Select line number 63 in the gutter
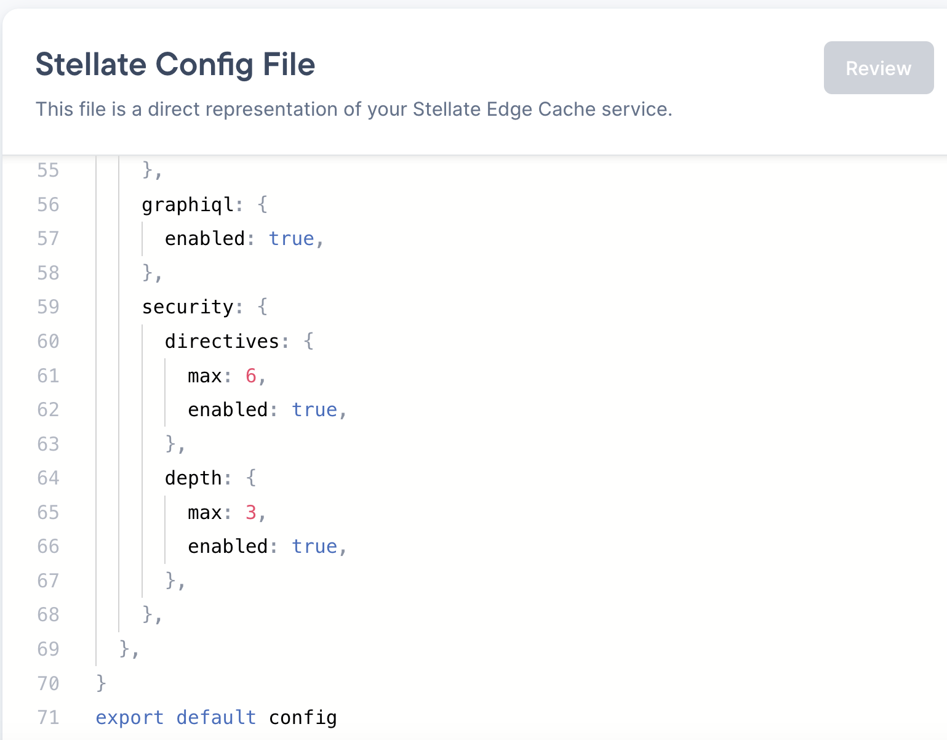 (47, 444)
